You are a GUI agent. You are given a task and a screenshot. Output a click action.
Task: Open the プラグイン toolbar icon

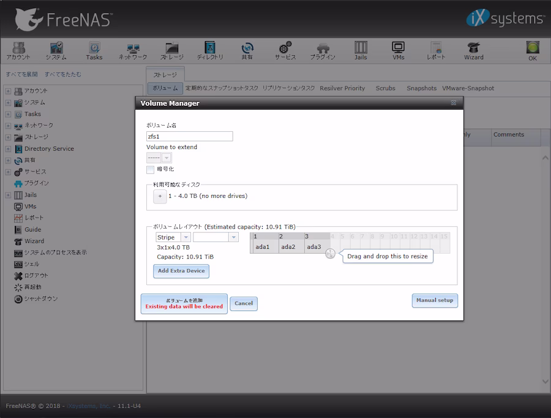[323, 51]
